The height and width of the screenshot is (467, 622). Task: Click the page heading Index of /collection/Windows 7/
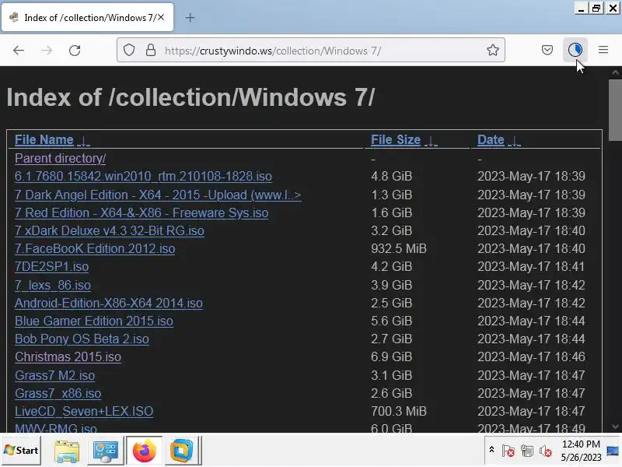coord(190,97)
